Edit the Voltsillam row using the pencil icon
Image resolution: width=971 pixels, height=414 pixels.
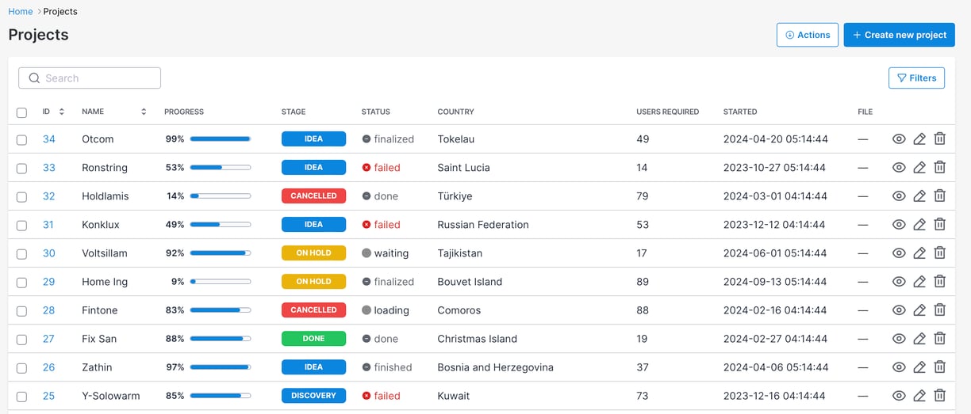tap(919, 253)
